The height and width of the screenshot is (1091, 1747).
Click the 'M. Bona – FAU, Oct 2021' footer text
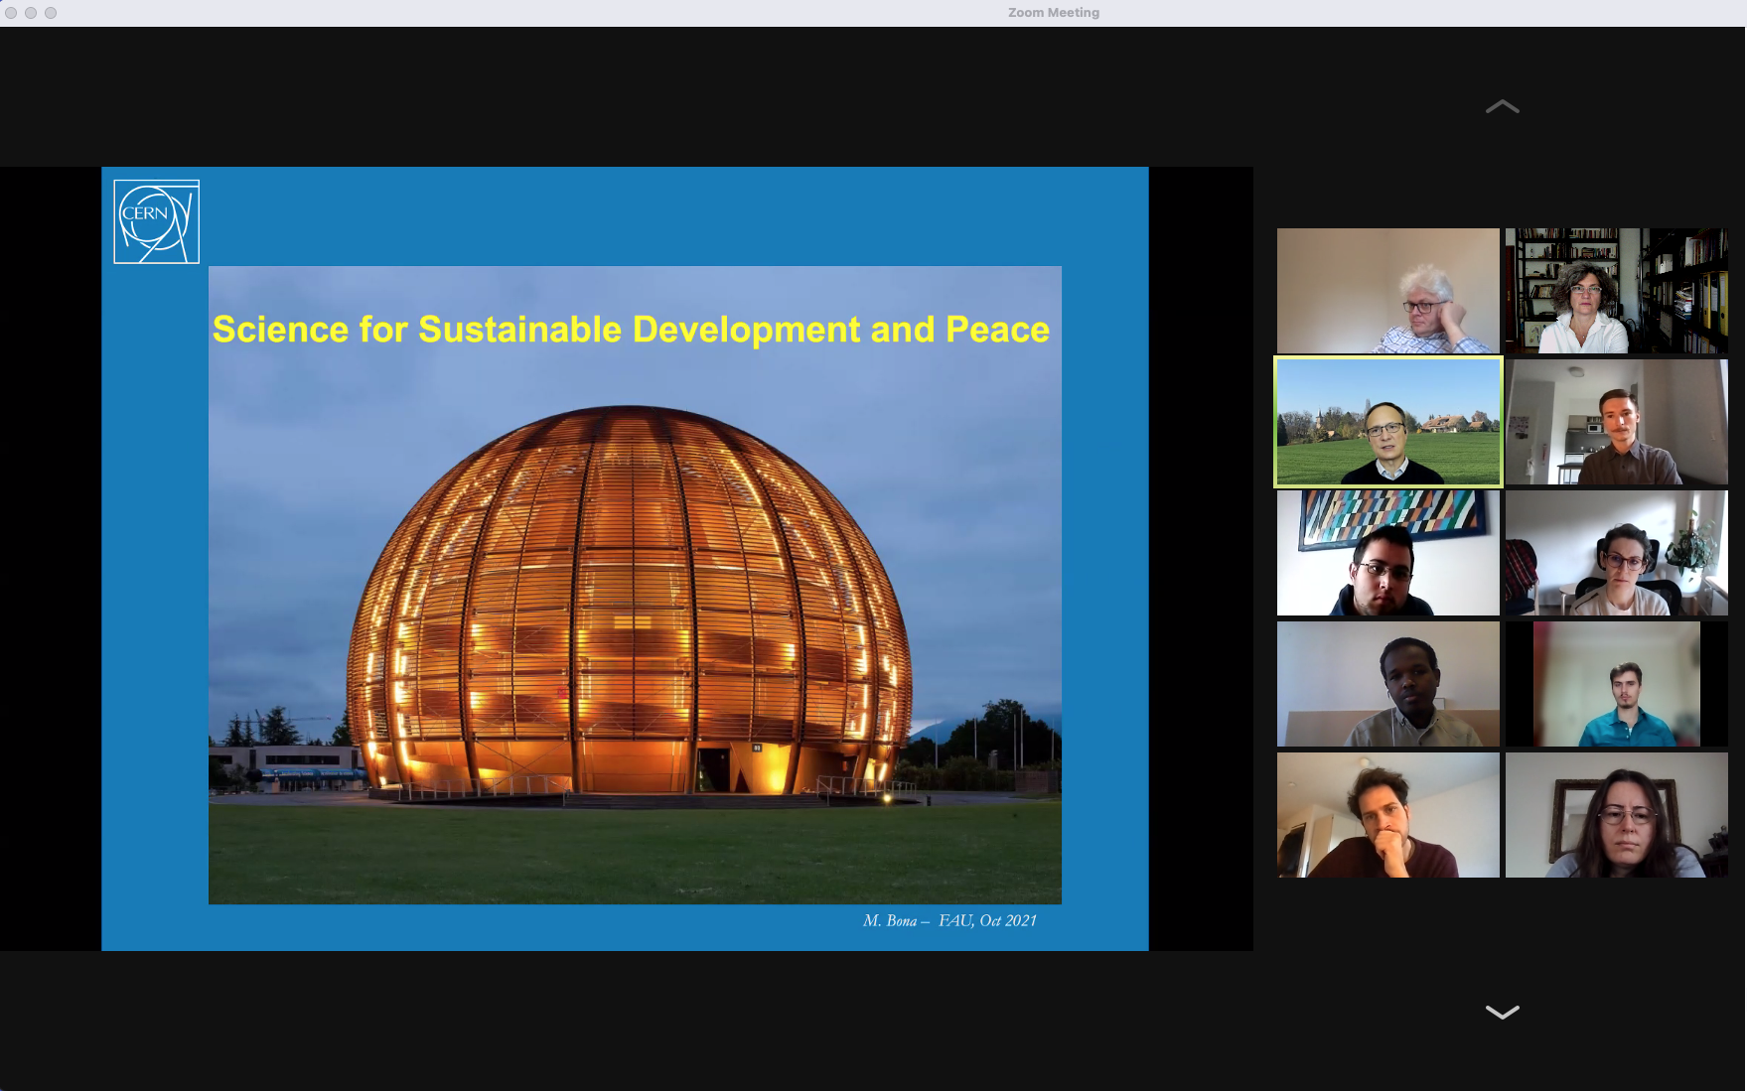[949, 921]
